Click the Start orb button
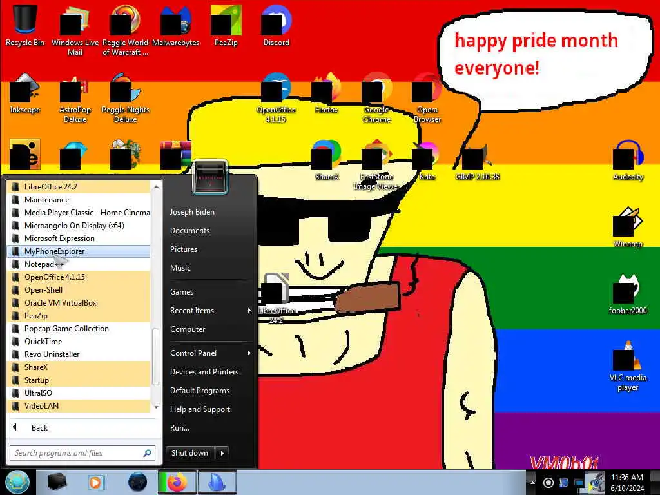Screen dimensions: 660x495 click(x=17, y=482)
